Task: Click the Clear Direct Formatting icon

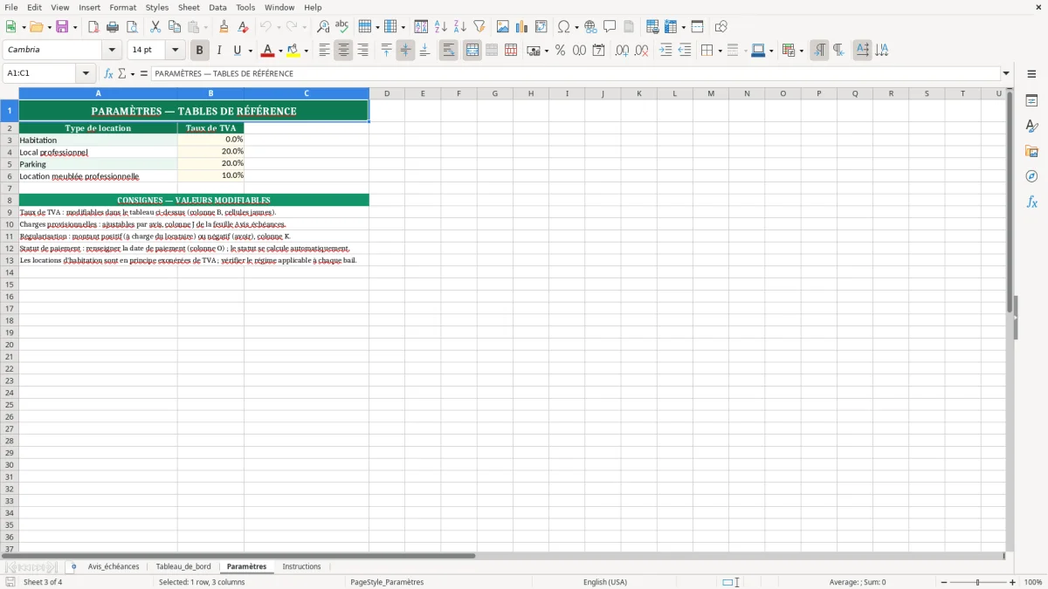Action: click(243, 27)
